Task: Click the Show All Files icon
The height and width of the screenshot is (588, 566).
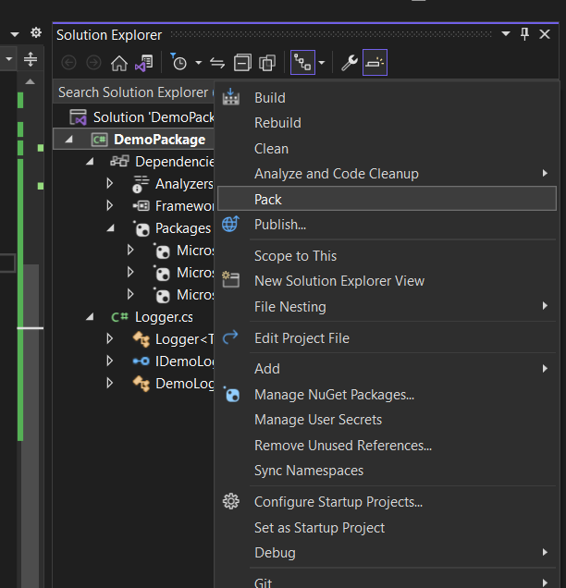Action: click(x=267, y=63)
